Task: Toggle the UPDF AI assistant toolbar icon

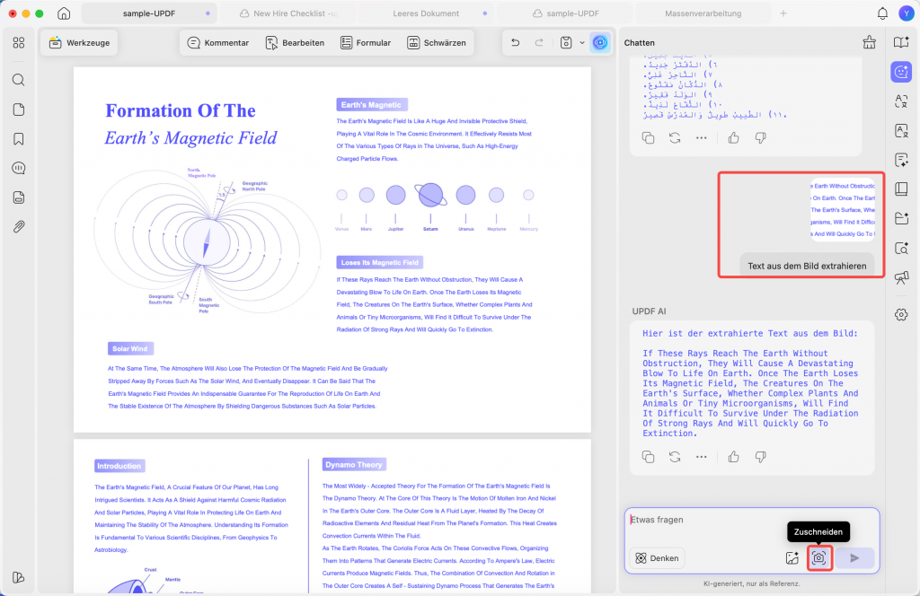Action: pos(599,42)
